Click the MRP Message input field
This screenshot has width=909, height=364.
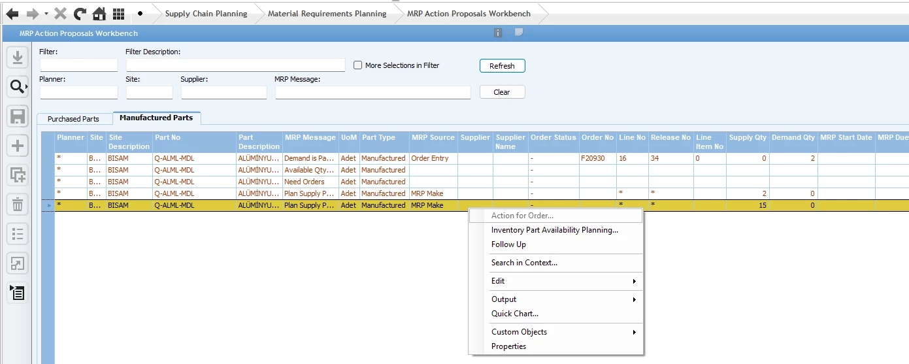pos(372,93)
